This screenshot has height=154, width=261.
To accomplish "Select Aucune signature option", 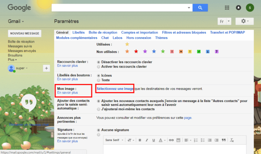I will tap(98, 130).
